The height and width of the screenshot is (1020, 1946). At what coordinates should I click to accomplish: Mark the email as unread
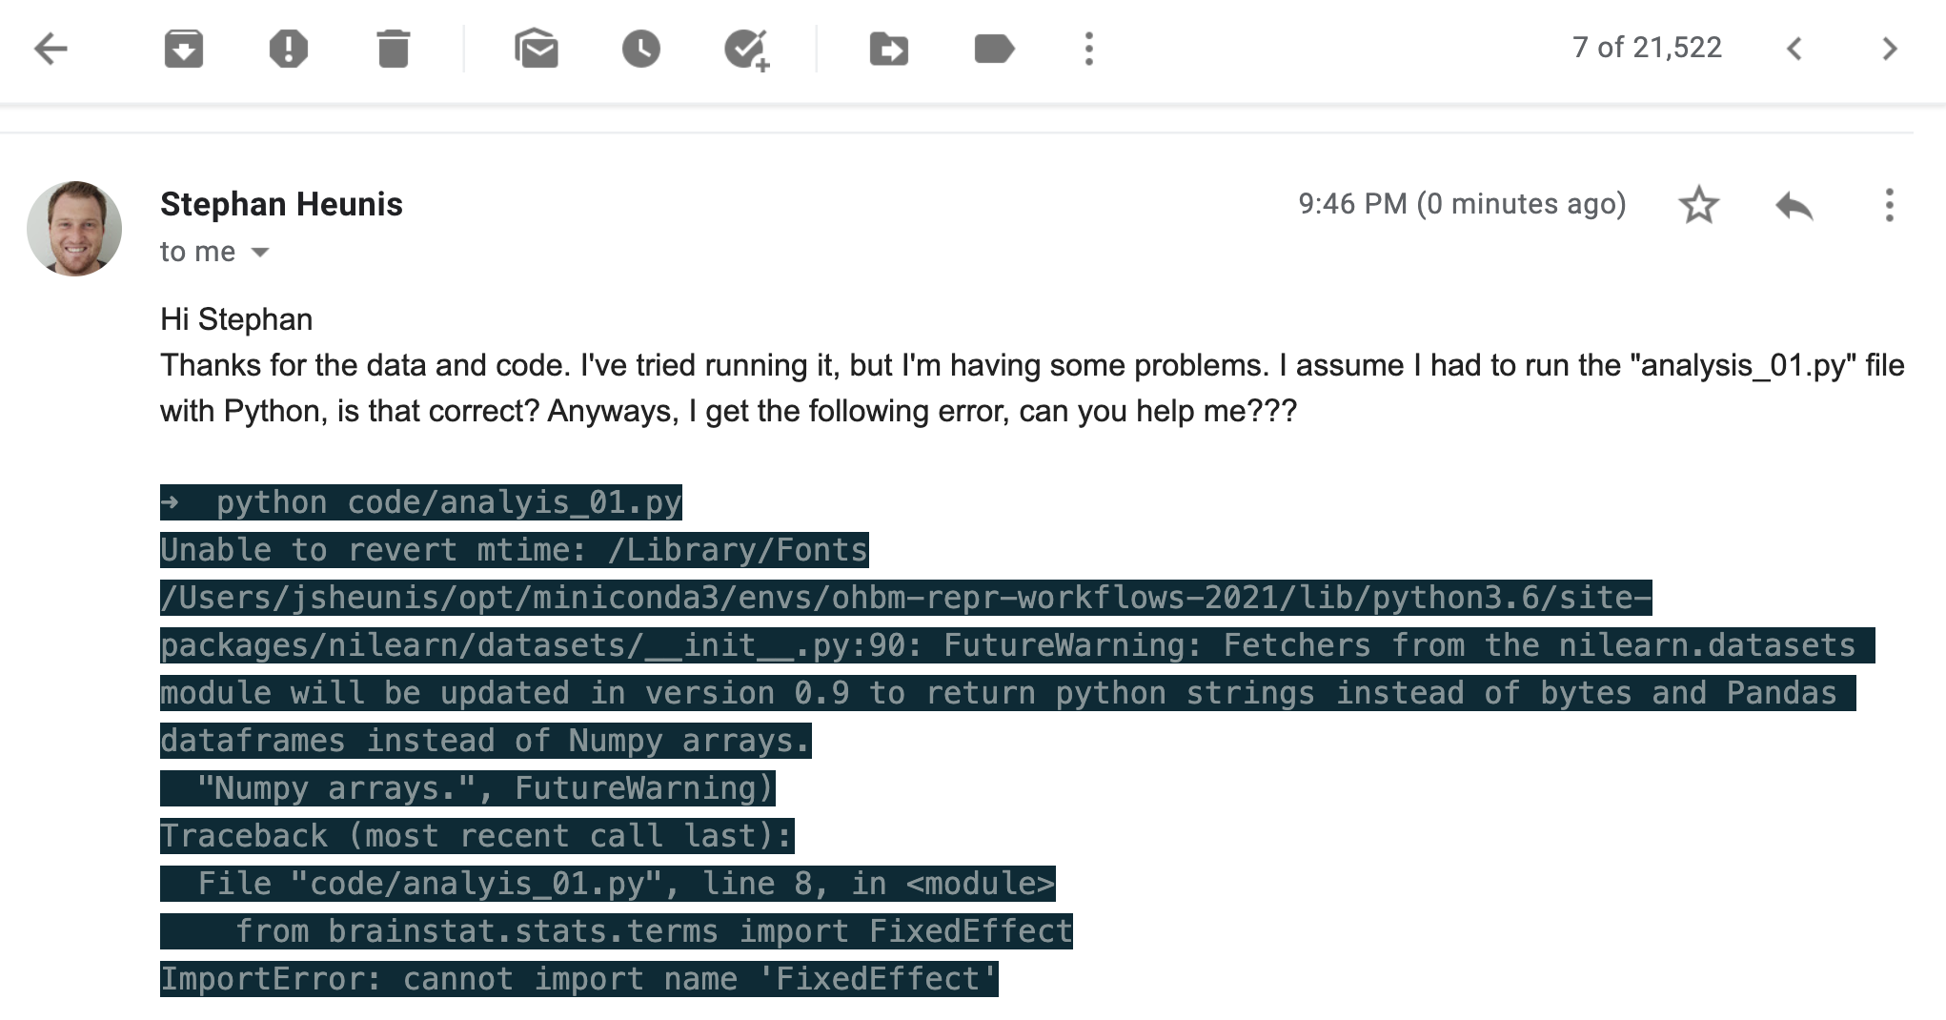(537, 49)
